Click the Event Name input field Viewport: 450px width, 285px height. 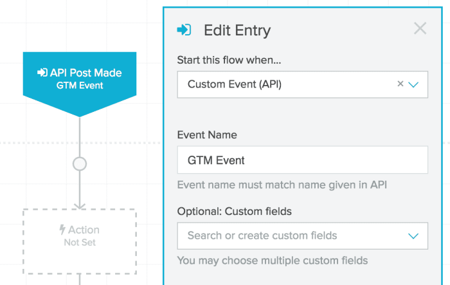click(x=302, y=160)
